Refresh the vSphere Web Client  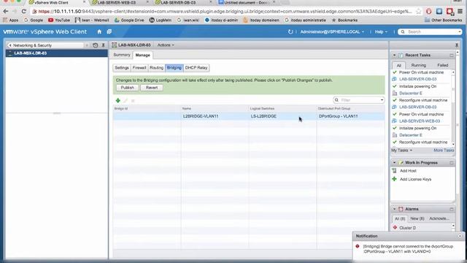click(x=290, y=31)
